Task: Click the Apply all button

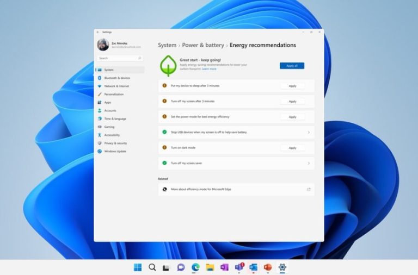Action: [x=292, y=66]
